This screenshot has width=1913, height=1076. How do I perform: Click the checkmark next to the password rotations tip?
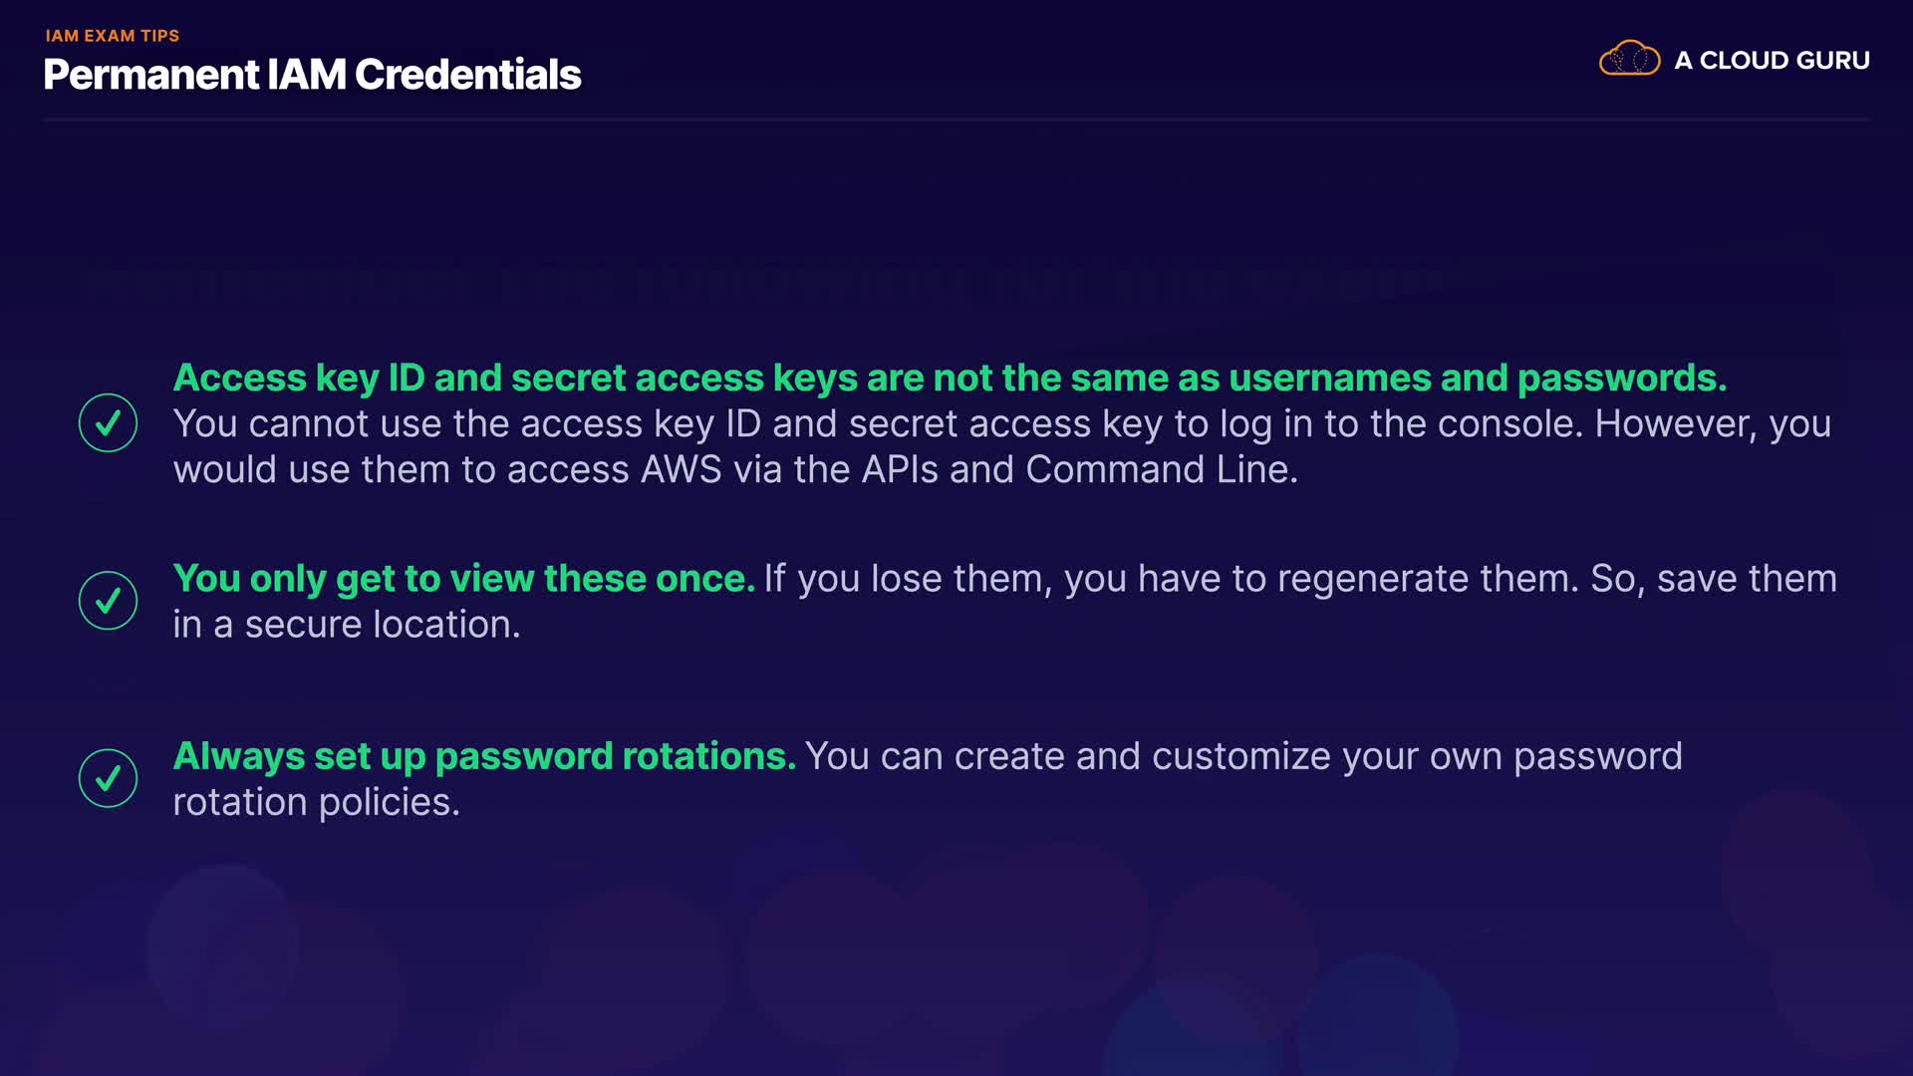pos(108,778)
